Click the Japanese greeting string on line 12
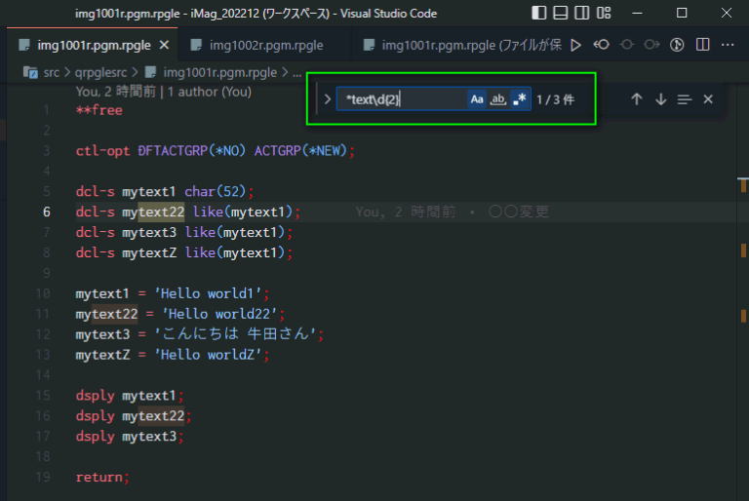The height and width of the screenshot is (501, 749). (235, 334)
